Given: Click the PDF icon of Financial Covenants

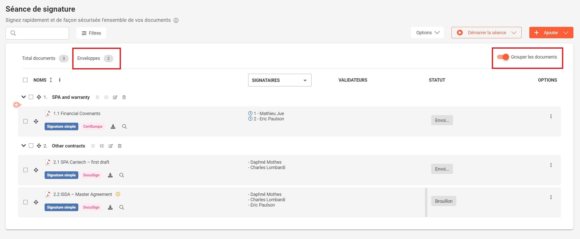Looking at the screenshot, I should pos(48,114).
